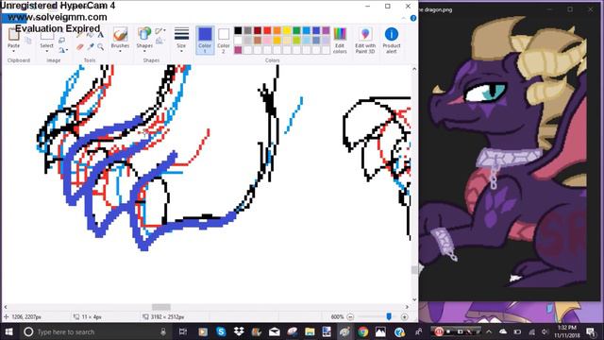Image resolution: width=604 pixels, height=340 pixels.
Task: Pick the red color swatch
Action: (267, 30)
